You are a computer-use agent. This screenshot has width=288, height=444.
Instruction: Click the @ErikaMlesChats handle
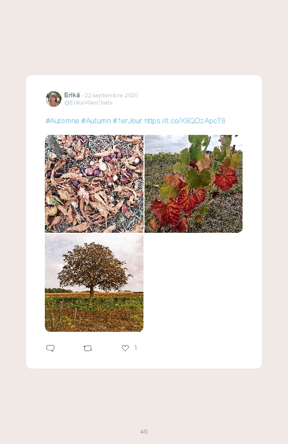[x=88, y=102]
